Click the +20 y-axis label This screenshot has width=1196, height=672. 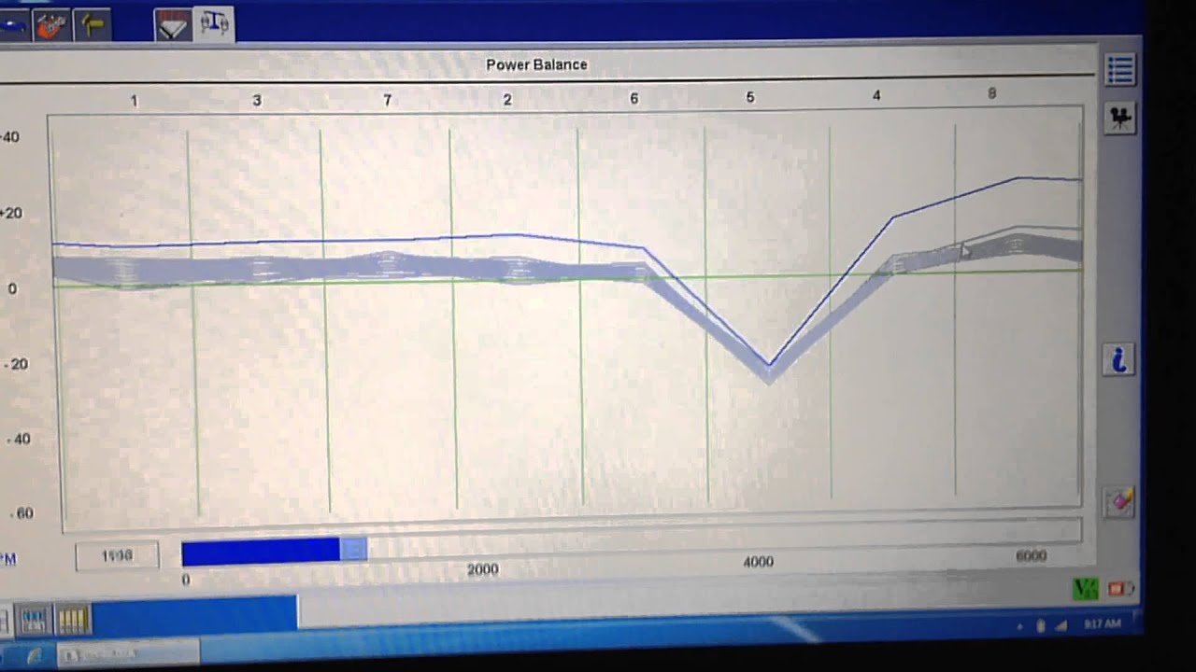pyautogui.click(x=9, y=213)
